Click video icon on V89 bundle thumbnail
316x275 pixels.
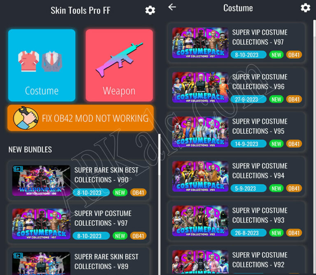click(x=18, y=256)
